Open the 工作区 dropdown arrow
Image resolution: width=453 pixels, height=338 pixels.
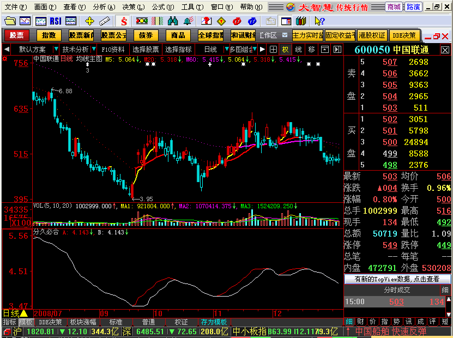[x=285, y=35]
